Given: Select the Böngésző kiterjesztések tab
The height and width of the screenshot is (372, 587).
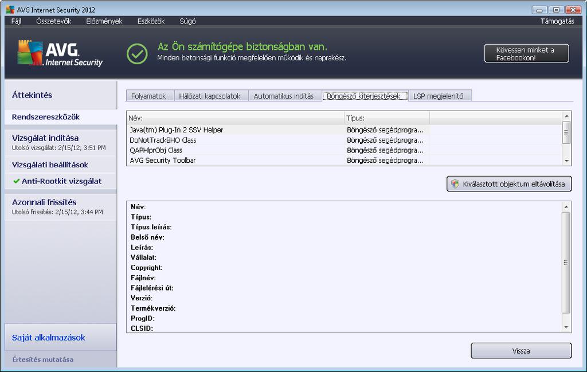Looking at the screenshot, I should click(x=365, y=95).
